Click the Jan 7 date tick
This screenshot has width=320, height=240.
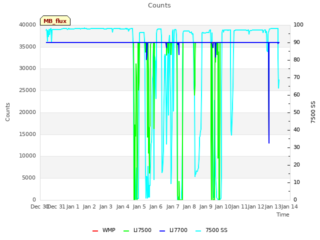[172, 207]
